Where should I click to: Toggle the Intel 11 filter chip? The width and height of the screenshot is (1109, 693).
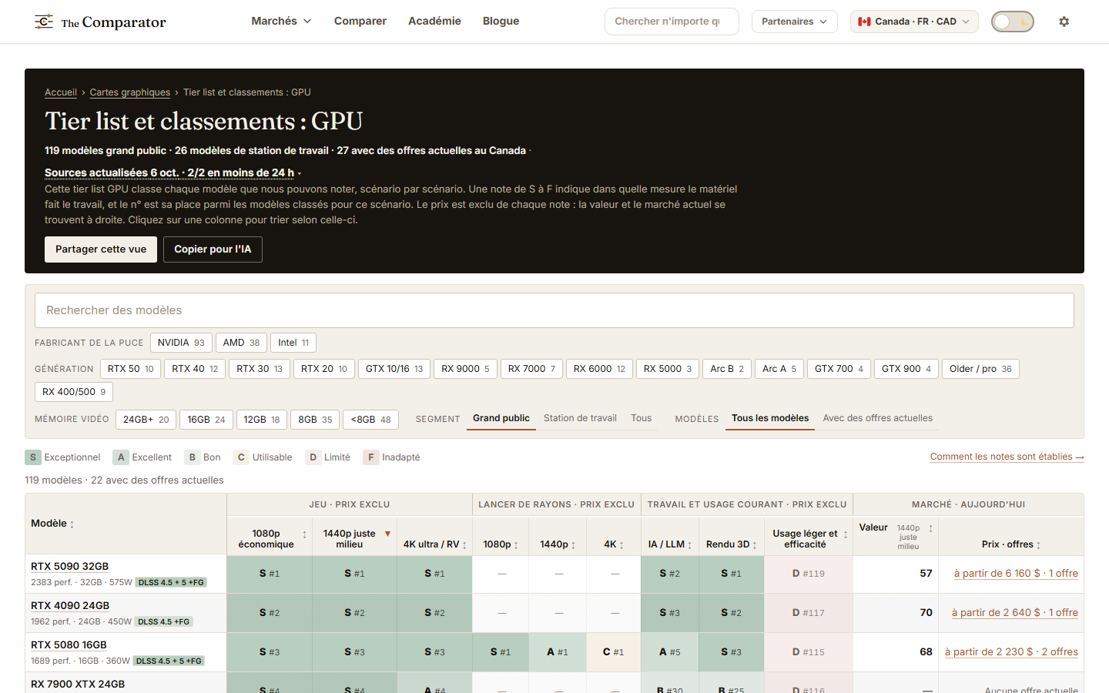coord(293,343)
